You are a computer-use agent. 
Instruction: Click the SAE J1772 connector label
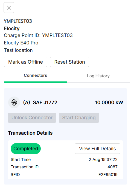click(x=45, y=103)
